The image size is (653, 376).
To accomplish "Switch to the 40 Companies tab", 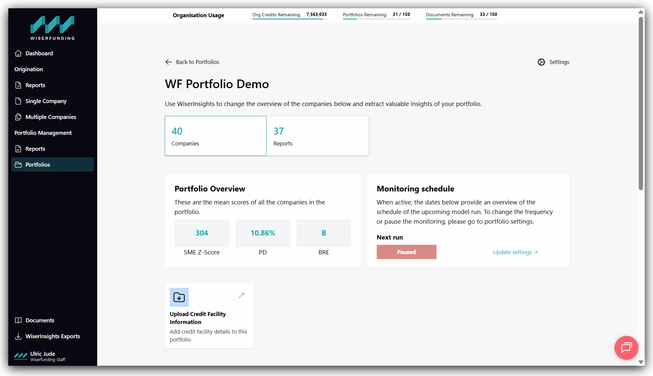I will 216,136.
